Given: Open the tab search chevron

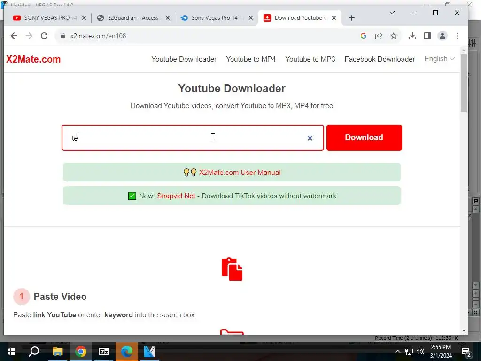Looking at the screenshot, I should point(392,13).
